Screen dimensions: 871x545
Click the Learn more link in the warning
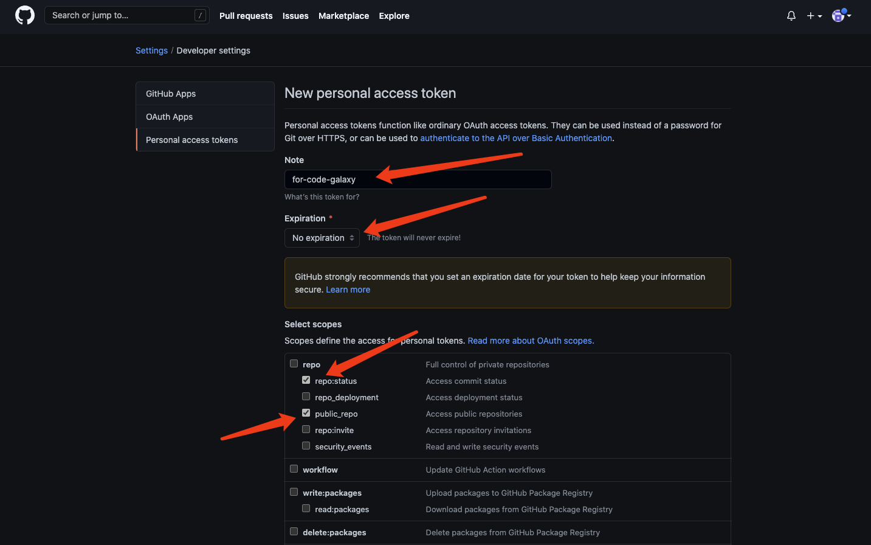tap(348, 290)
